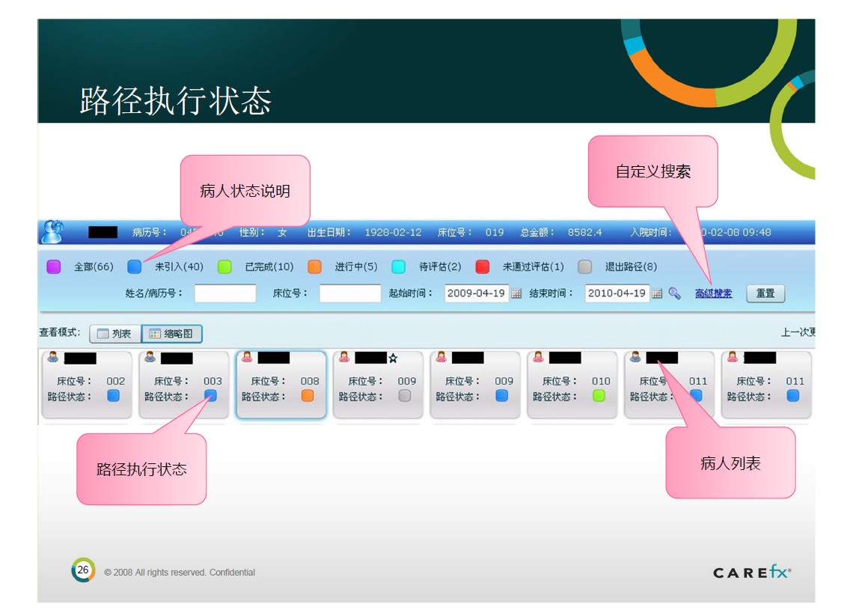Click the star icon beside the fourth patient
The image size is (853, 613).
coord(393,359)
